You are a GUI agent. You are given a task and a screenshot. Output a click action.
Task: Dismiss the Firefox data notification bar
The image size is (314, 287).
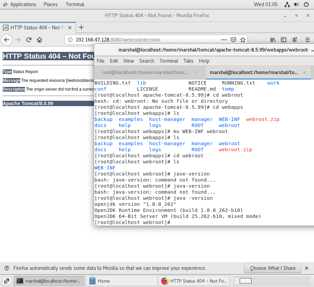[x=306, y=268]
